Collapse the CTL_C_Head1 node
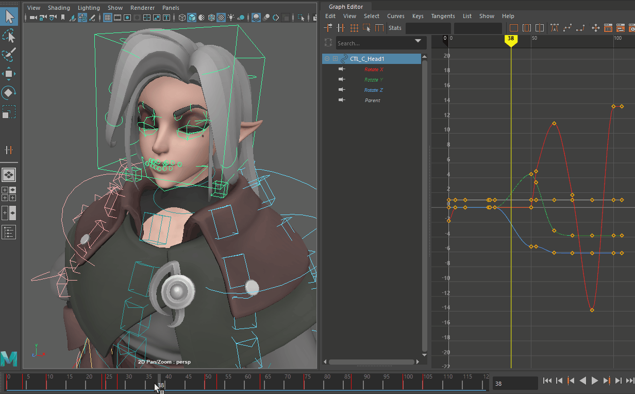Image resolution: width=635 pixels, height=394 pixels. point(327,59)
